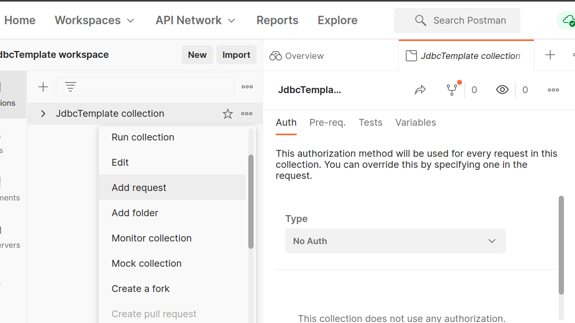
Task: Open JdbcTemplate collection row three-dot menu
Action: (247, 114)
